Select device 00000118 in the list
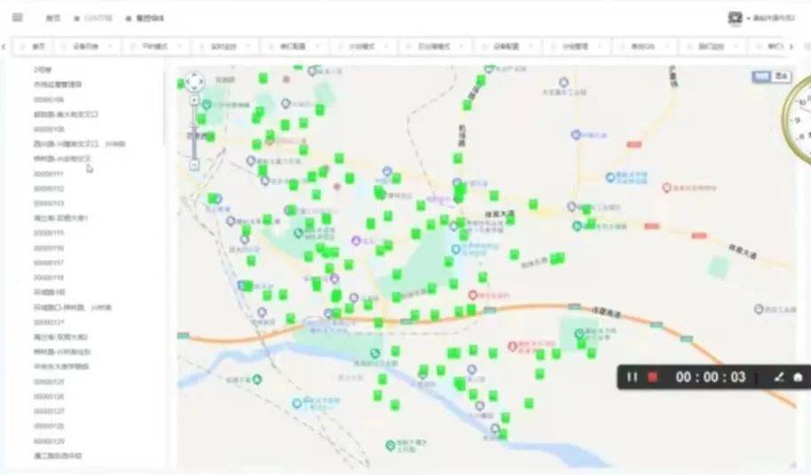This screenshot has width=811, height=475. click(x=49, y=278)
